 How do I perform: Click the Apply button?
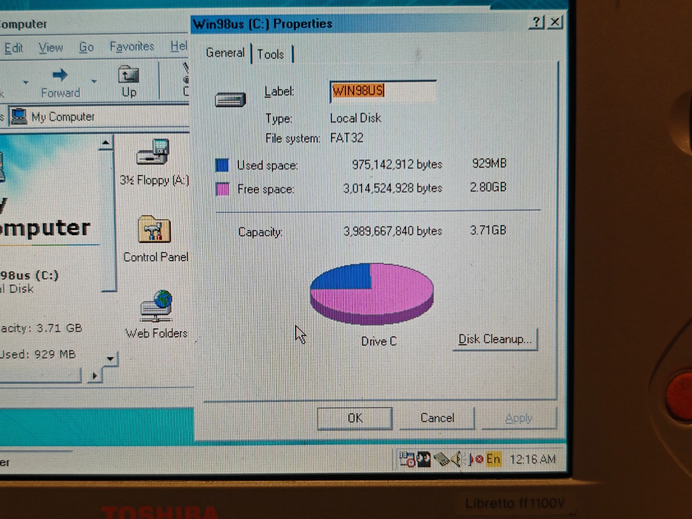point(519,418)
